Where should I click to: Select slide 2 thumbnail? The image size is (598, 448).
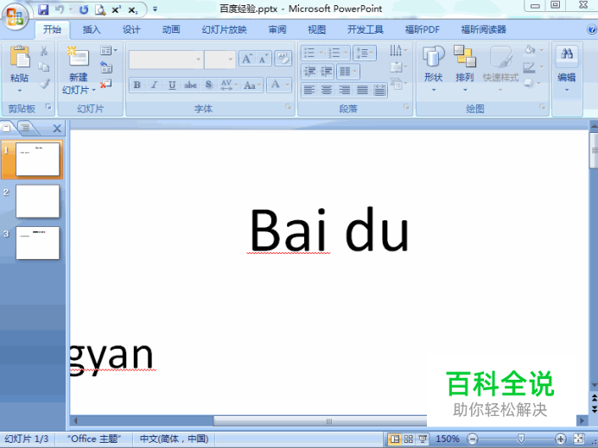click(x=37, y=201)
